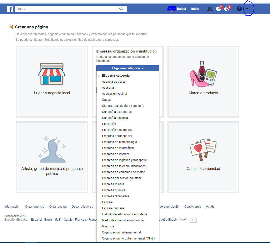This screenshot has height=243, width=270.
Task: Switch language to Arabic العربية
Action: (x=183, y=220)
